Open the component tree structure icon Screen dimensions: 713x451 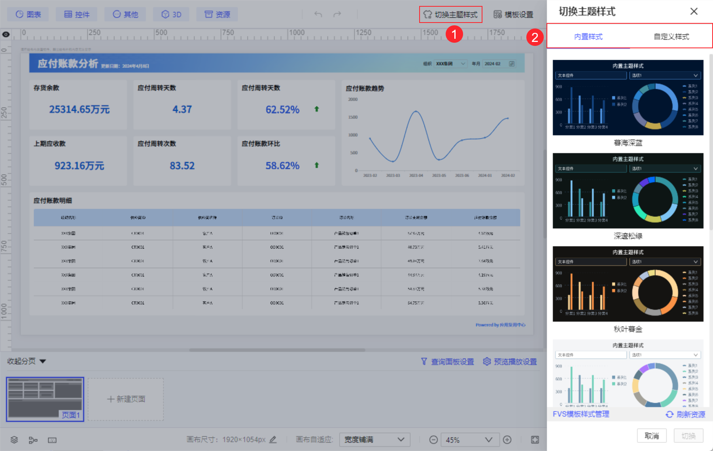pos(33,440)
